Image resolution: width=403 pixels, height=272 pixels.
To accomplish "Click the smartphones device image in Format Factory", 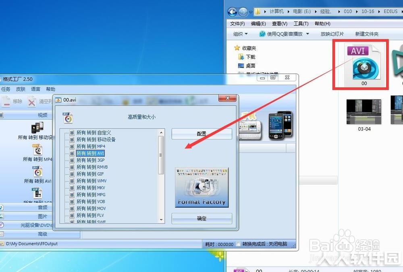I will (x=280, y=126).
